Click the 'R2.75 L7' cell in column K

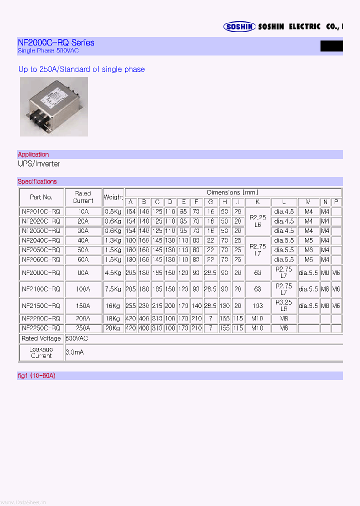257,250
